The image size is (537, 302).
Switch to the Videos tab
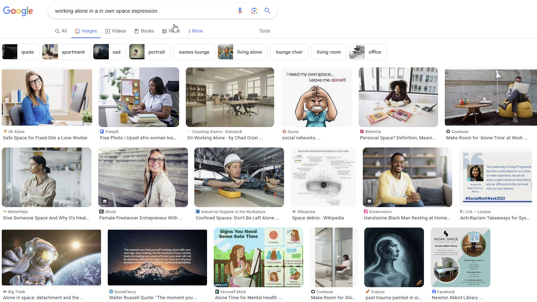(116, 31)
